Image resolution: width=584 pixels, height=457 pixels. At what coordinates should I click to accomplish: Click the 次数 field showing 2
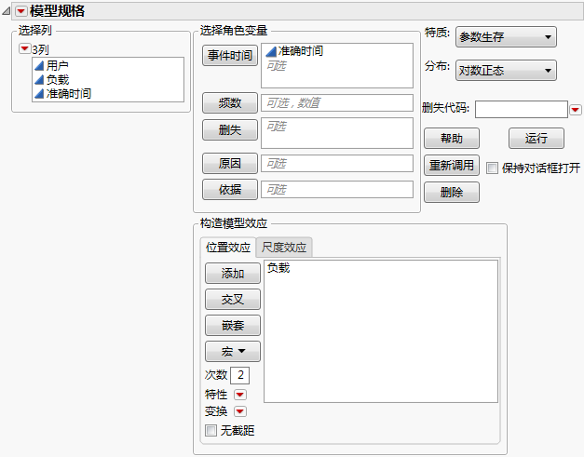tap(240, 375)
